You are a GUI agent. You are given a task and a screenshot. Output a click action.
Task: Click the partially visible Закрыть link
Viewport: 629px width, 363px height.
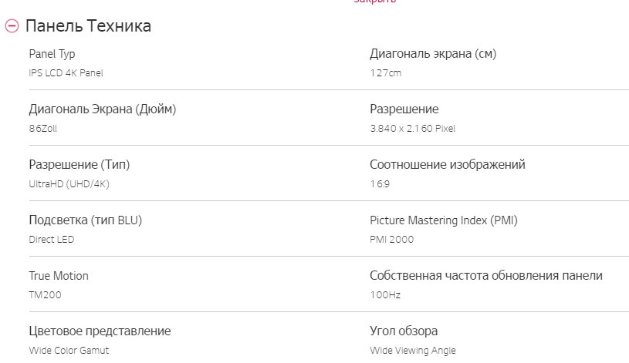pyautogui.click(x=375, y=2)
